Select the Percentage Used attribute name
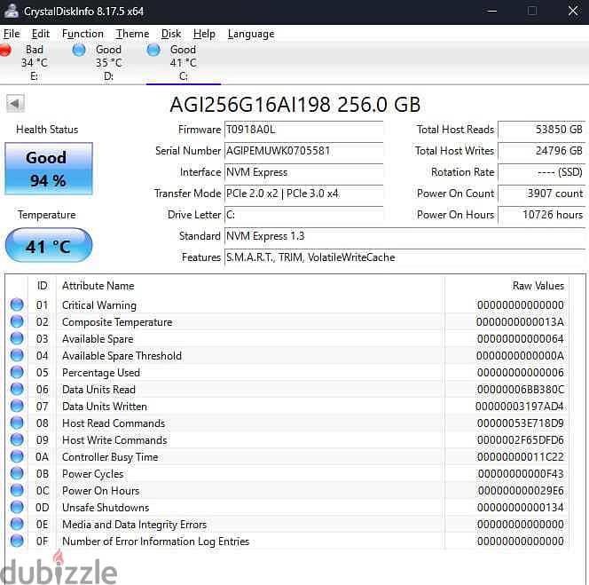The height and width of the screenshot is (585, 589). pos(101,373)
